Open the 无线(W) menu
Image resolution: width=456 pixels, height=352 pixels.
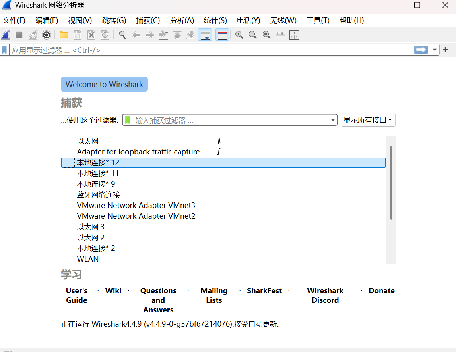[x=283, y=21]
